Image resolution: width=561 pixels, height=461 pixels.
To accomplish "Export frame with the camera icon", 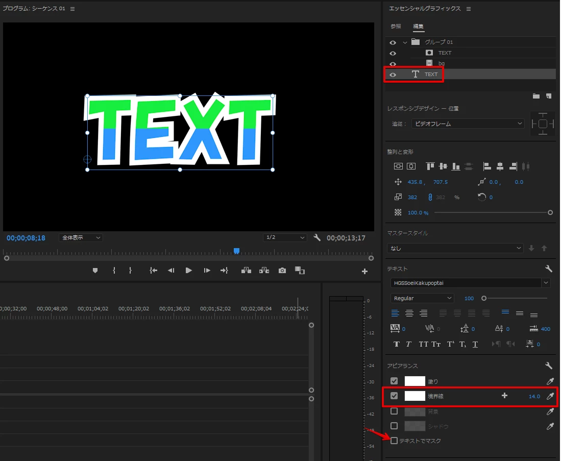I will coord(282,271).
